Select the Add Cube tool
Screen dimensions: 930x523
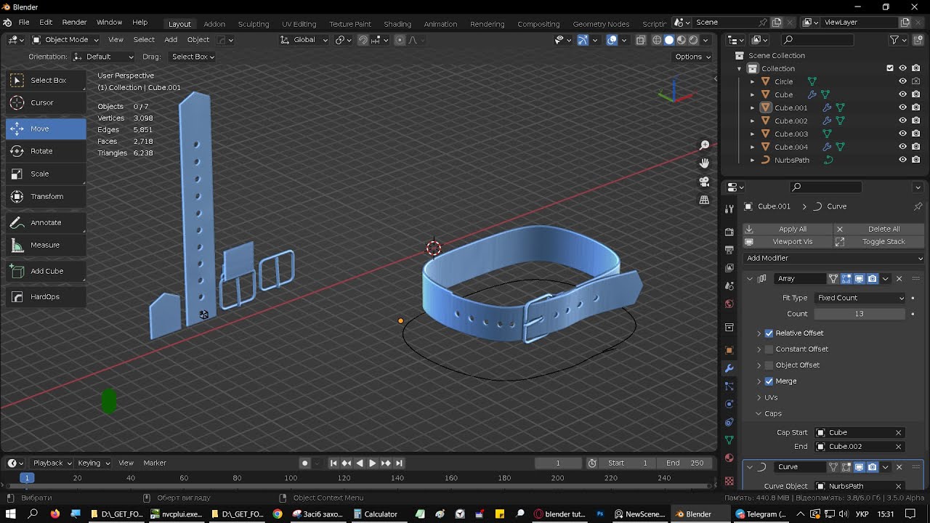pos(46,271)
